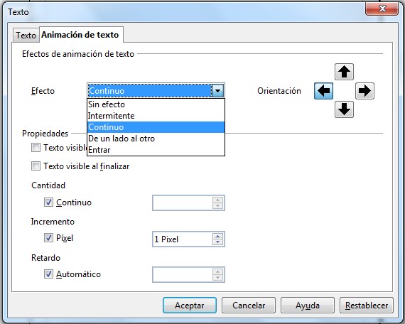This screenshot has height=324, width=405.
Task: Set orientation with the left arrow button
Action: tap(323, 91)
